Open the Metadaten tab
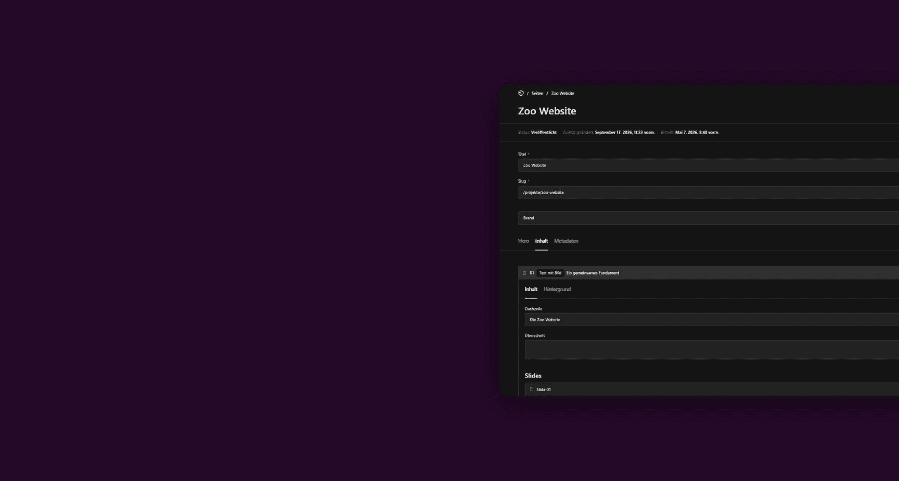This screenshot has height=481, width=899. click(566, 241)
